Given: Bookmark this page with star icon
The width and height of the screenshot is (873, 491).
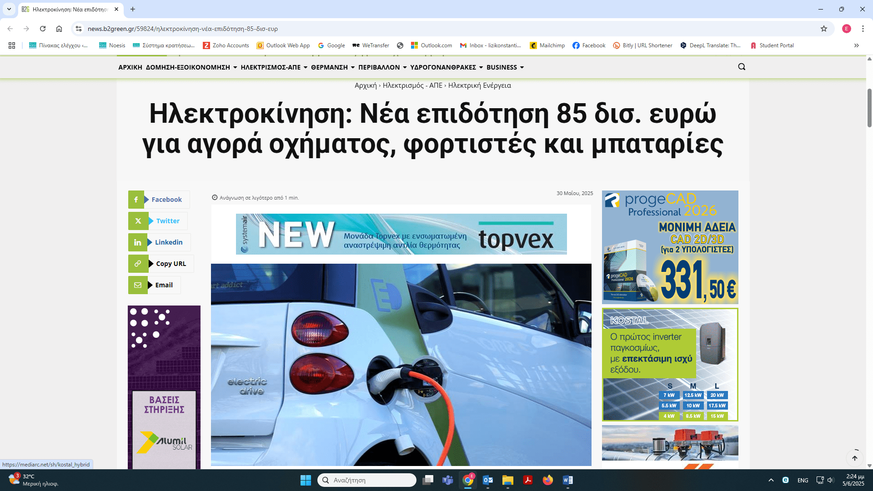Looking at the screenshot, I should click(823, 29).
